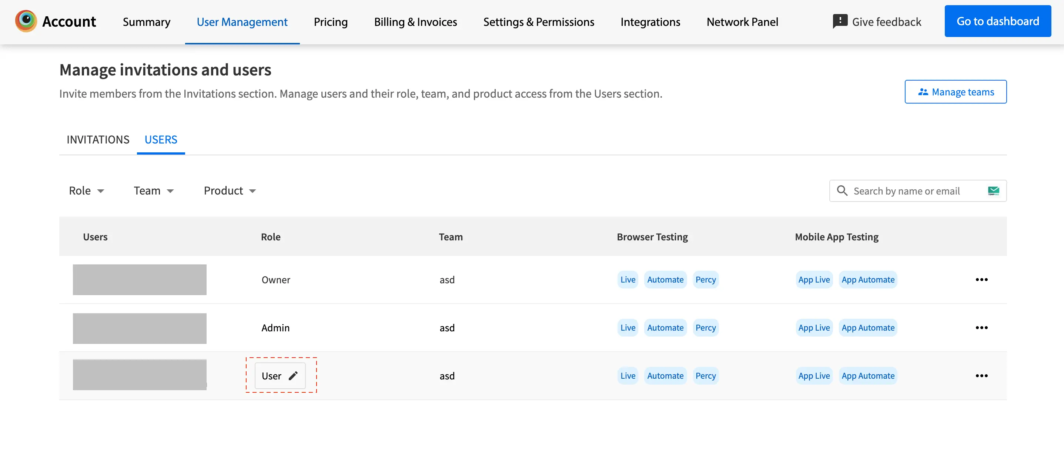Click the green mail icon in search box

coord(993,191)
